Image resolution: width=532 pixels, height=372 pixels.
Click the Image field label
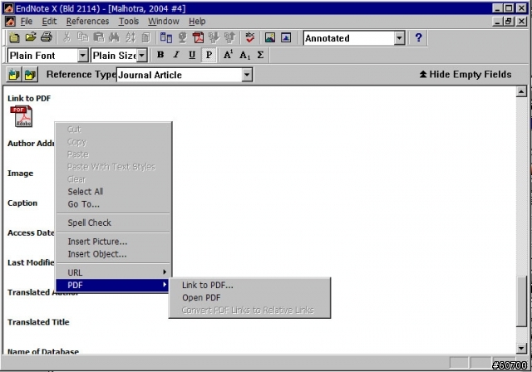pos(20,173)
